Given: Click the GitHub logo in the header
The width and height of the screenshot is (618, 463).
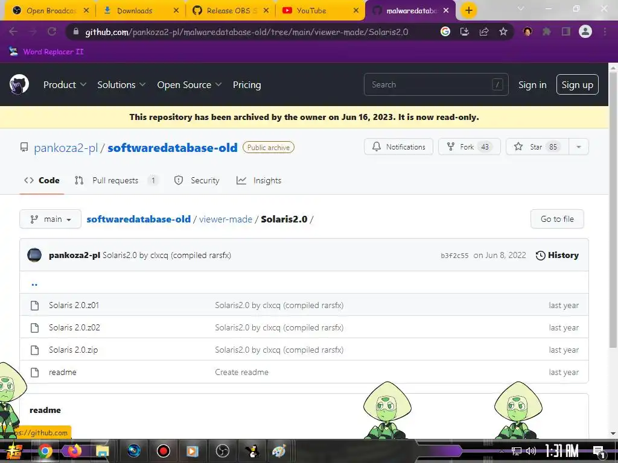Looking at the screenshot, I should pyautogui.click(x=19, y=84).
